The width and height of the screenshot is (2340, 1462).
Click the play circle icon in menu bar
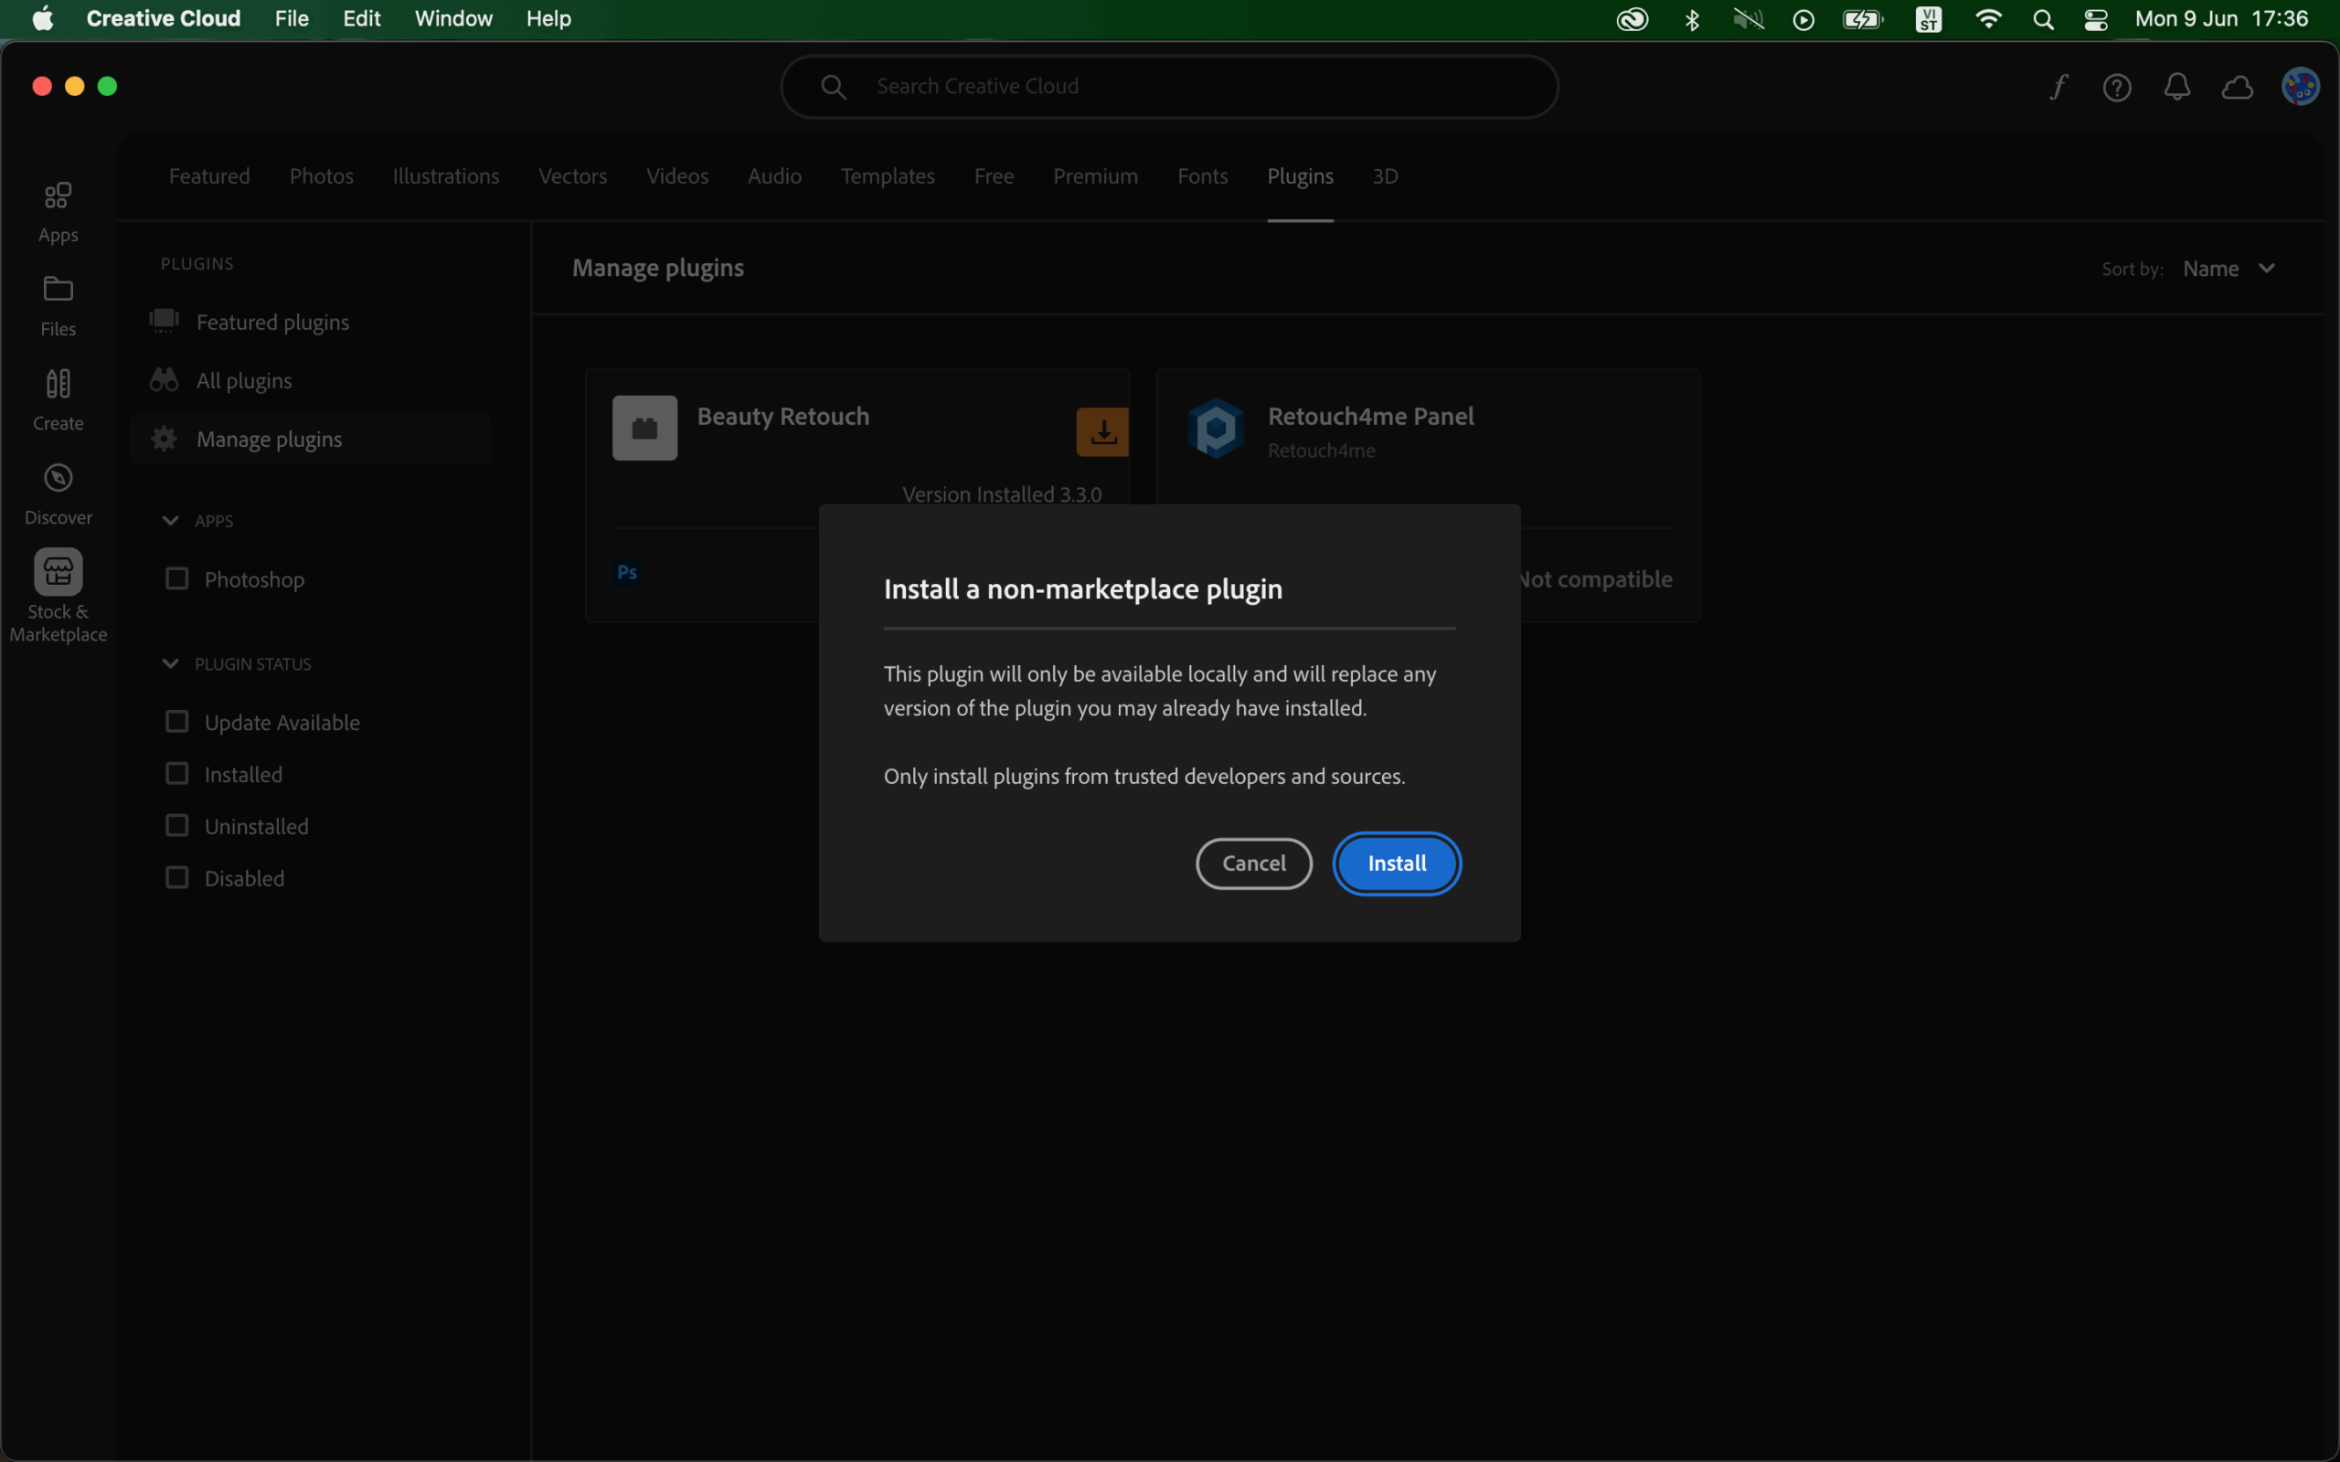coord(1803,19)
